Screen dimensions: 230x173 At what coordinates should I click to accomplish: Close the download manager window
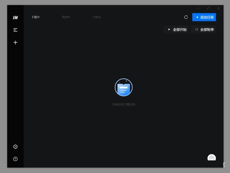click(218, 8)
